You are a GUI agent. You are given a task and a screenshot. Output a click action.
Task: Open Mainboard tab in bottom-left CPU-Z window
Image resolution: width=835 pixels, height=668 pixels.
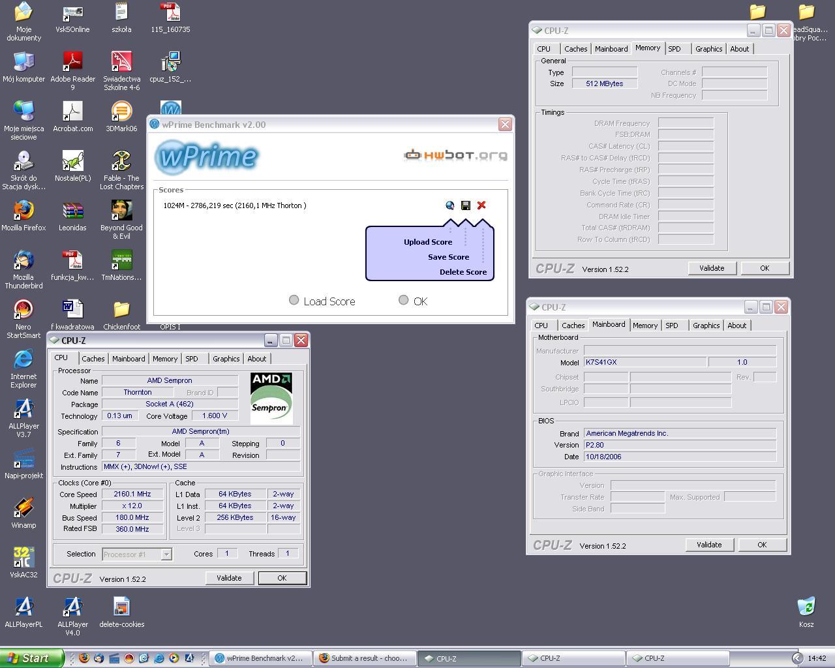pos(129,359)
